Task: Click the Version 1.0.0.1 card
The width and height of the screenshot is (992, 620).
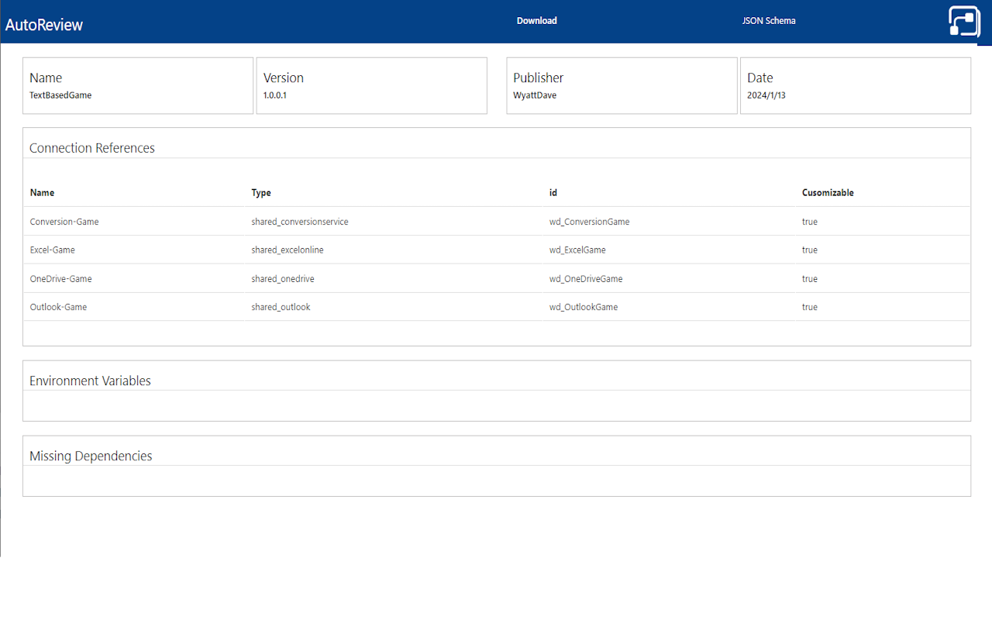Action: [x=372, y=85]
